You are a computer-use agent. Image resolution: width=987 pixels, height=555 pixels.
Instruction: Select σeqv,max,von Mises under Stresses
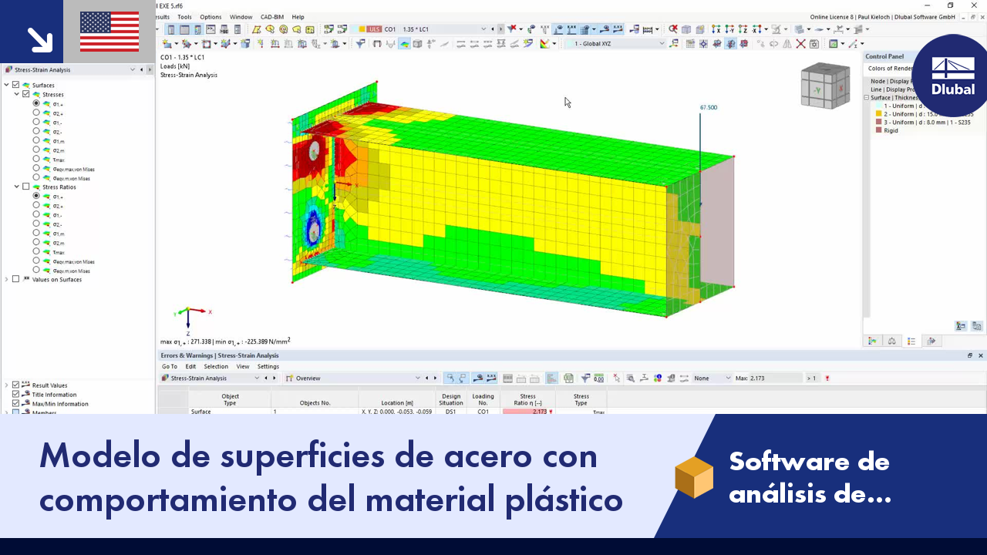tap(36, 168)
